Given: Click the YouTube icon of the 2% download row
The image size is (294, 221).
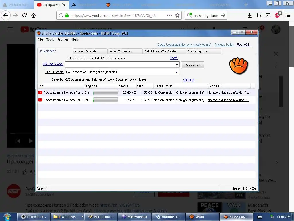Looking at the screenshot, I should pyautogui.click(x=40, y=92).
